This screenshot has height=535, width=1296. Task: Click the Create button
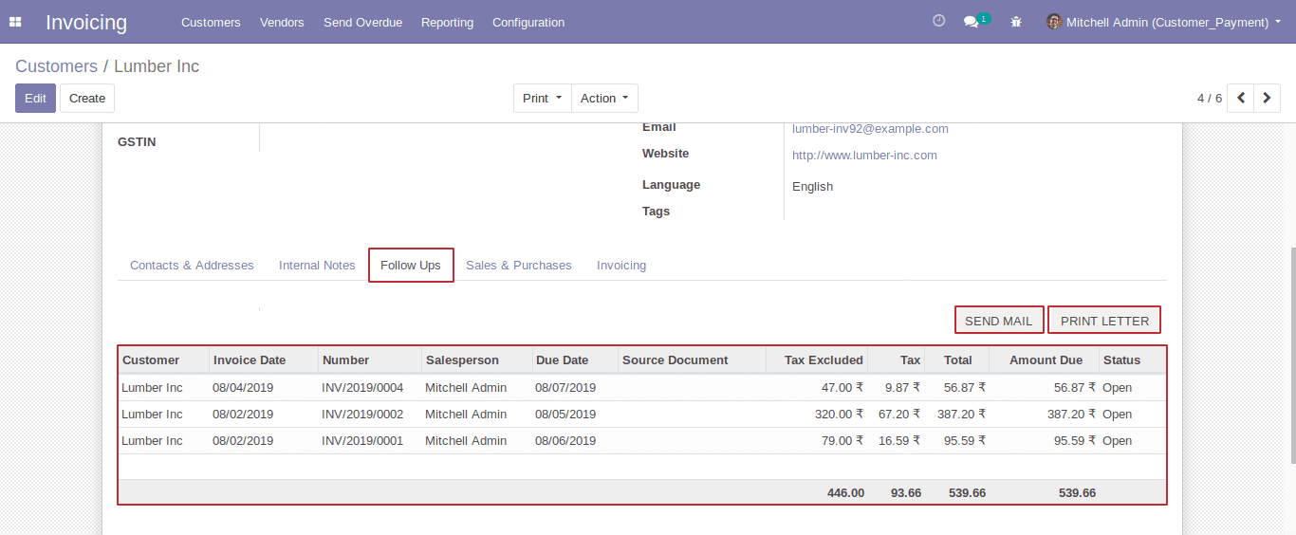pyautogui.click(x=87, y=99)
